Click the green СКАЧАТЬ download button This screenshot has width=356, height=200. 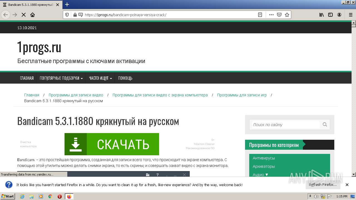point(112,144)
